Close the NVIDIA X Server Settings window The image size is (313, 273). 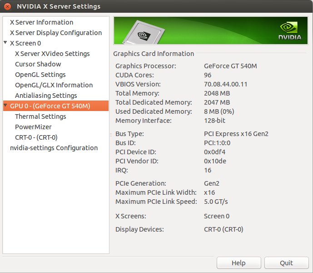tap(7, 6)
